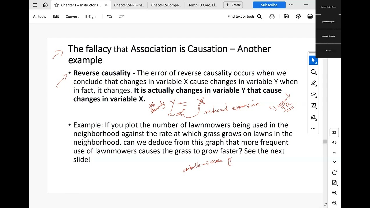Go to the next page with down chevron
The width and height of the screenshot is (370, 208).
334,162
